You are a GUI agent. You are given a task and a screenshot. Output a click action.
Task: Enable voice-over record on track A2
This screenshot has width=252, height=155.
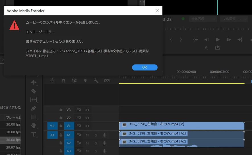click(x=104, y=143)
